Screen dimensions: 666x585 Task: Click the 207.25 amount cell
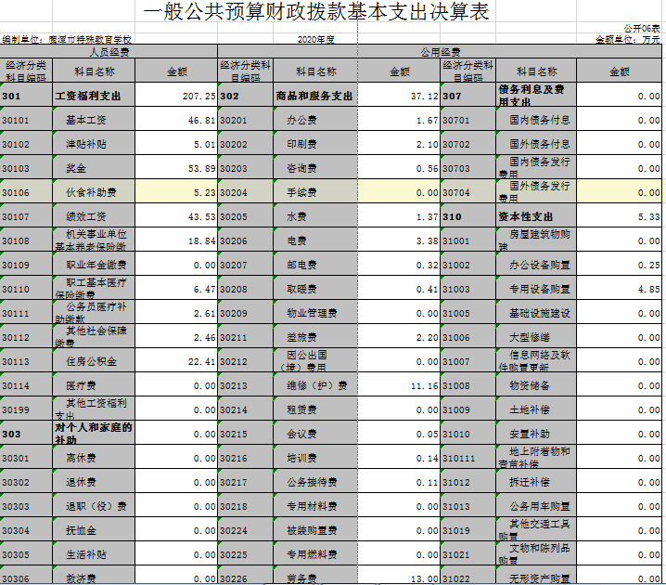[176, 95]
